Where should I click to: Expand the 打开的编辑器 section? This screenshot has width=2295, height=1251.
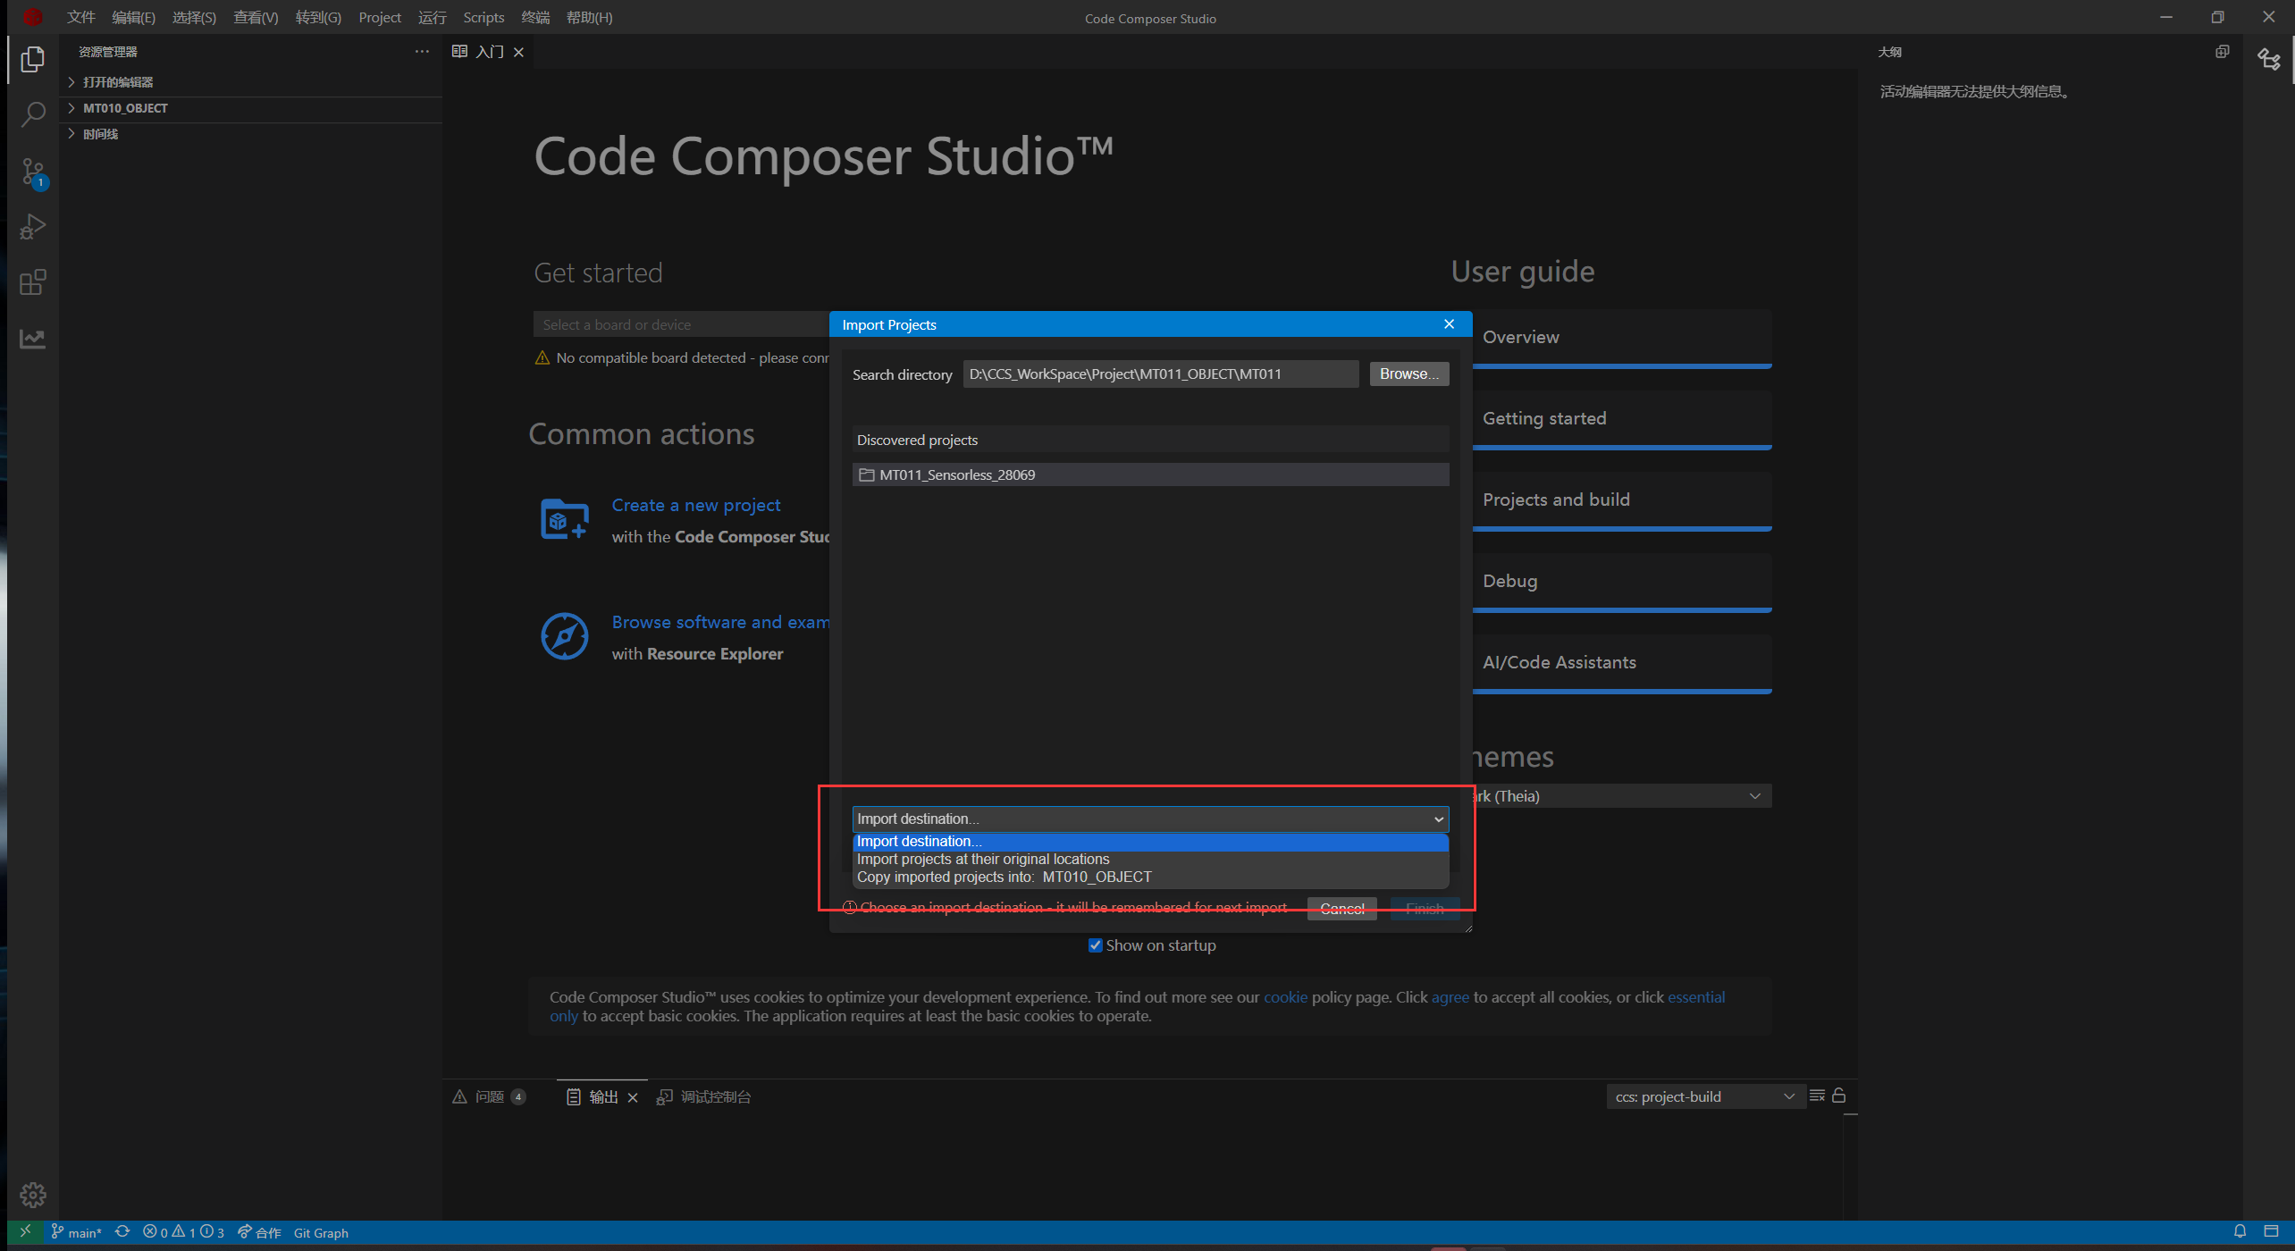coord(118,82)
